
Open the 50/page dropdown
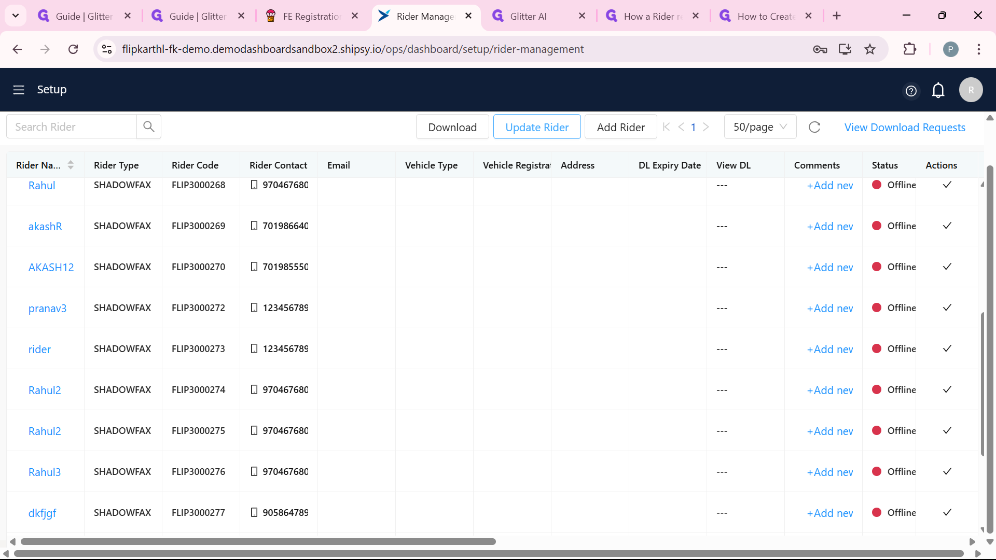760,127
